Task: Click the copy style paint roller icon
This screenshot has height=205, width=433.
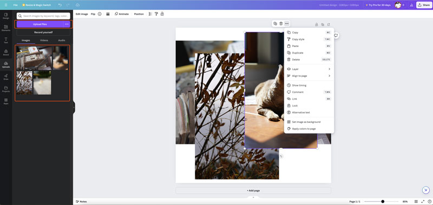Action: 156,14
